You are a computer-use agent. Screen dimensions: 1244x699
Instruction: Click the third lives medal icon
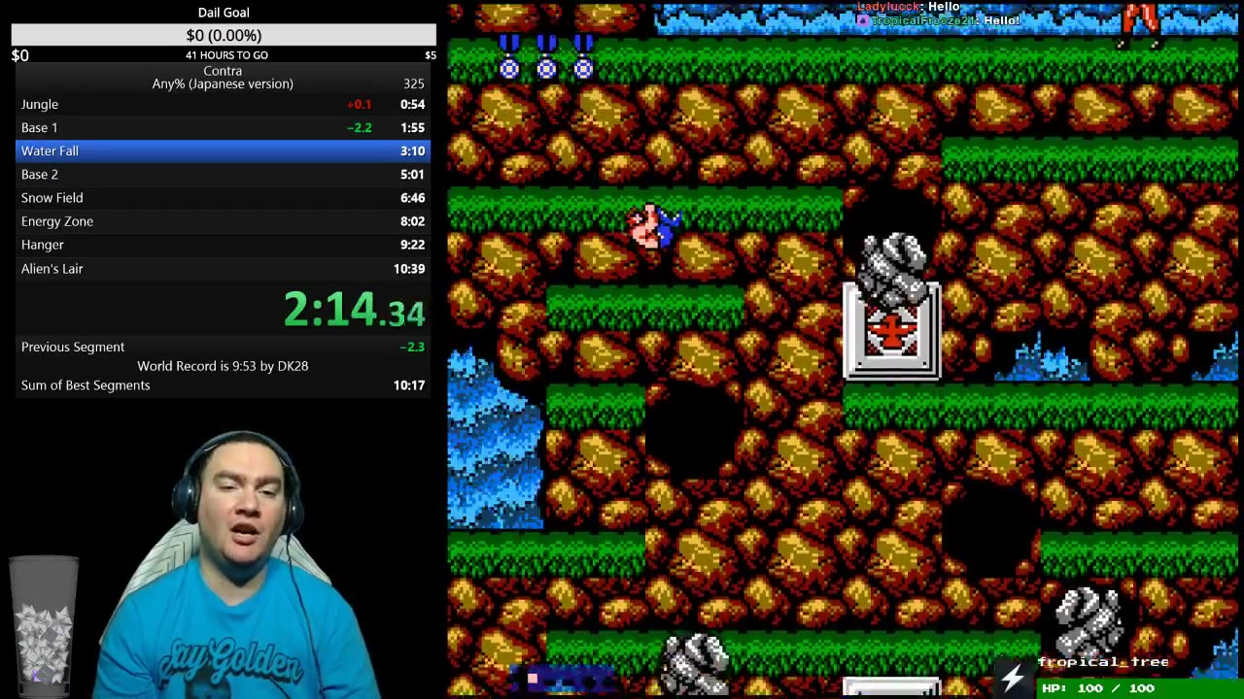[583, 56]
